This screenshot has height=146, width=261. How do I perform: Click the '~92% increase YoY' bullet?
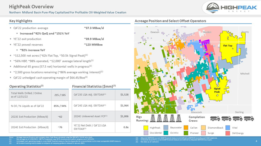[33, 50]
